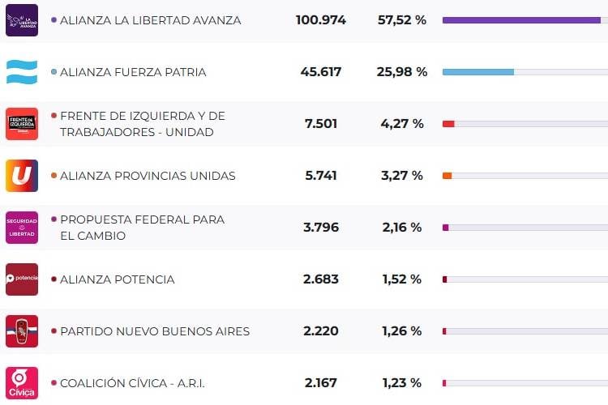Click the Partido Nuevo Buenos Aires logo
Screen dimensions: 608x405
pos(22,331)
